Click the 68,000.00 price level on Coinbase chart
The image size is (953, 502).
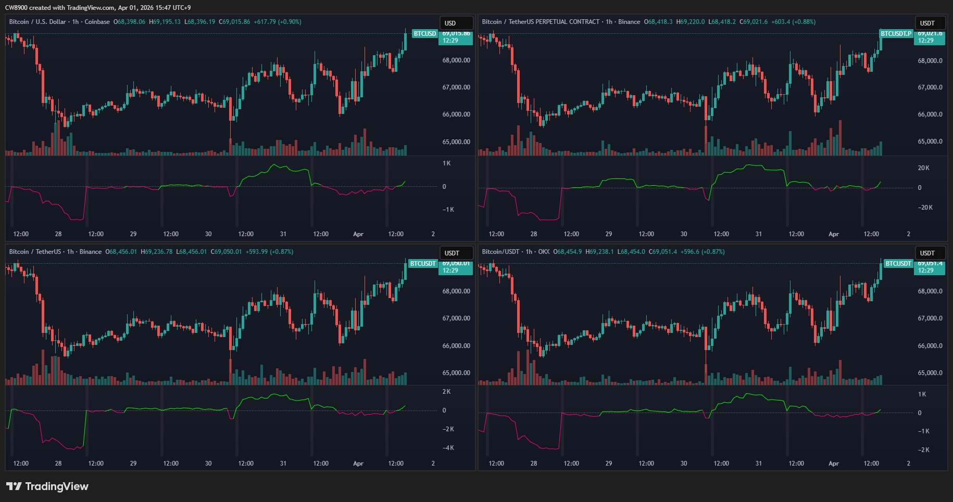(x=456, y=60)
